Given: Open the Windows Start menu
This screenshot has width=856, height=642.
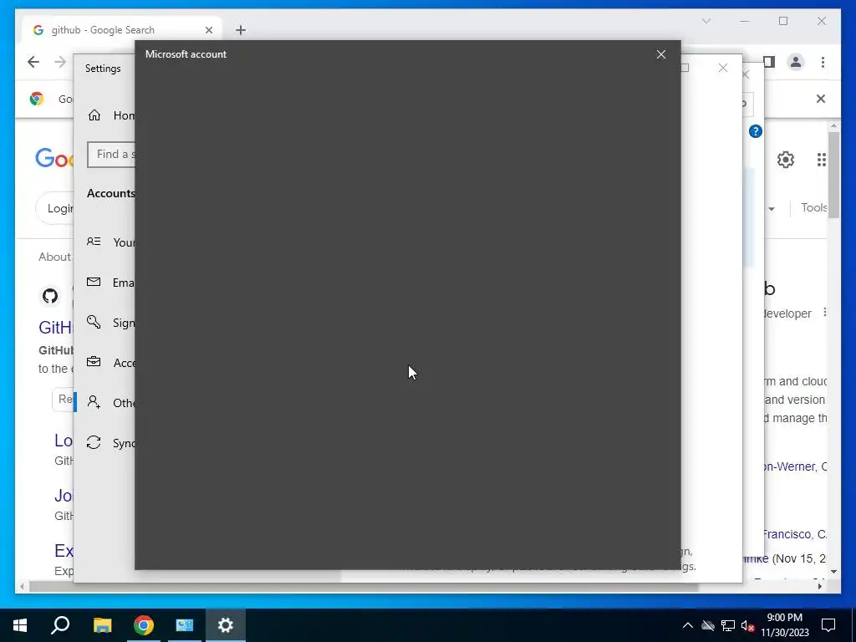Looking at the screenshot, I should point(20,625).
